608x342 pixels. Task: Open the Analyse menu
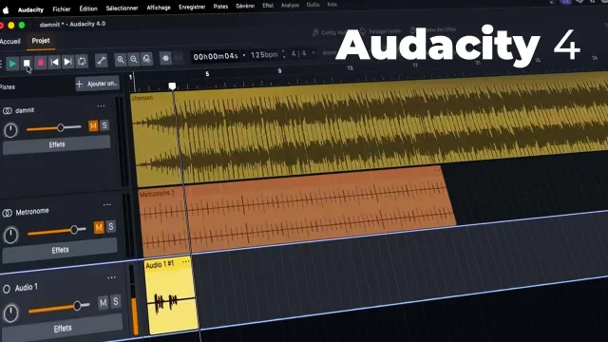click(x=290, y=5)
